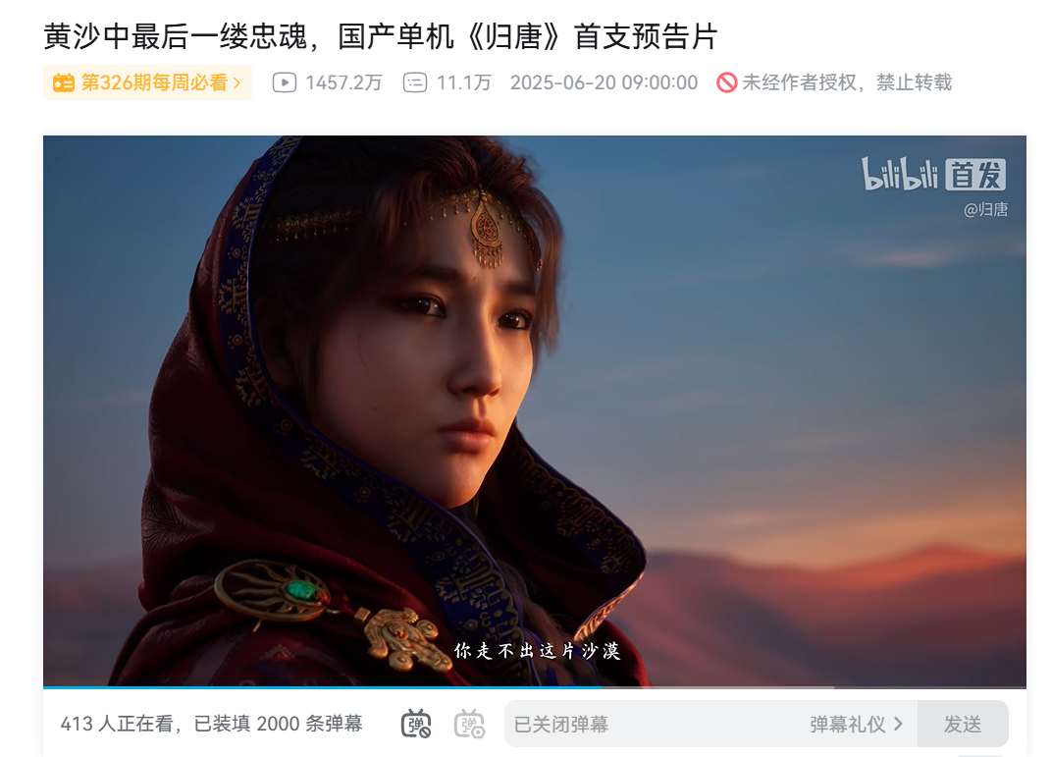Expand the arrow beside 弹幕礼仪

click(898, 725)
